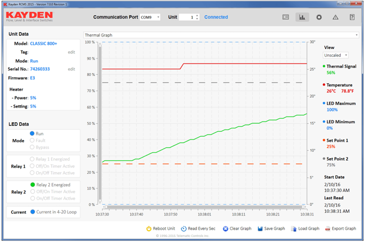This screenshot has height=242, width=365.
Task: Click the Set Point 2 gray legend dot
Action: coord(324,159)
